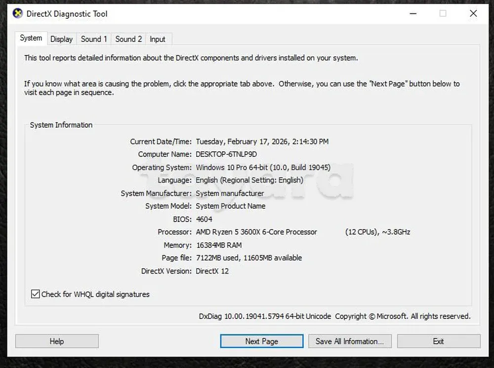Uncheck the WHQL digital signatures checkbox

tap(36, 294)
